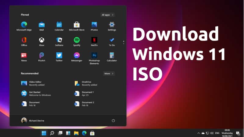Open Spotify
The height and width of the screenshot is (137, 244).
click(x=77, y=41)
